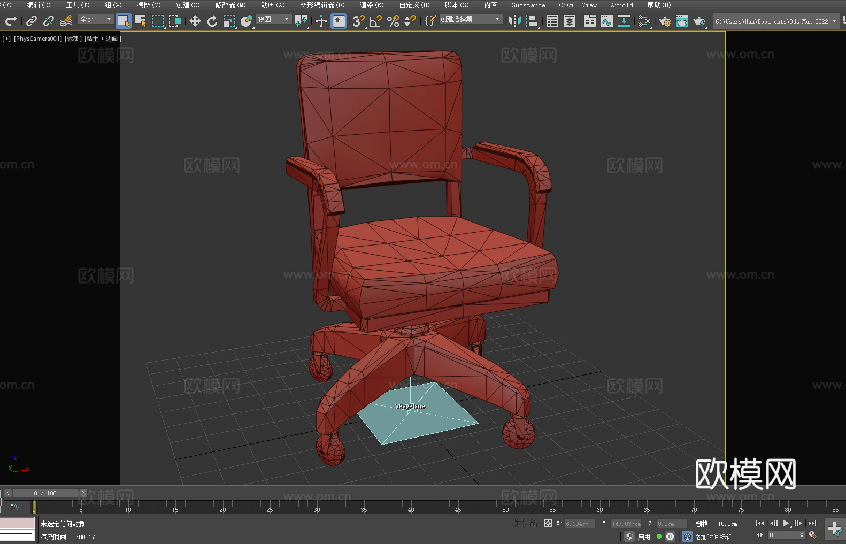Click the Play Animation button
The width and height of the screenshot is (846, 544).
coord(786,523)
